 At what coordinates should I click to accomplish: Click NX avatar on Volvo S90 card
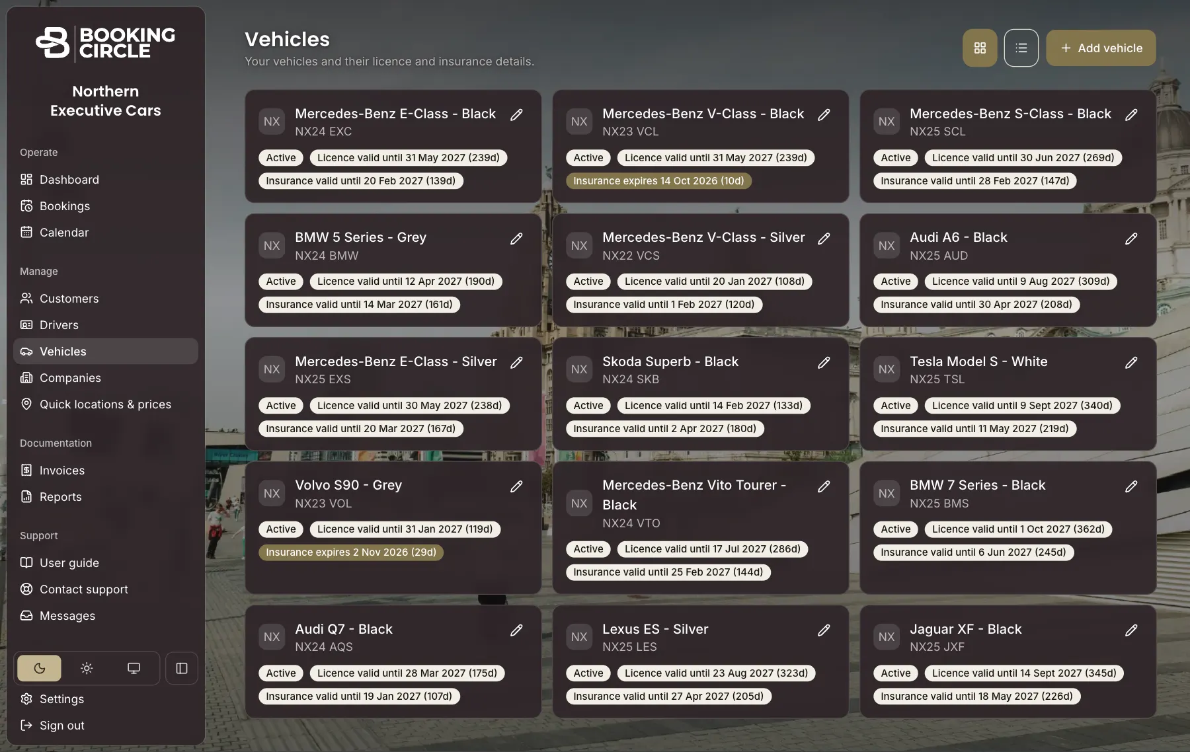coord(272,494)
